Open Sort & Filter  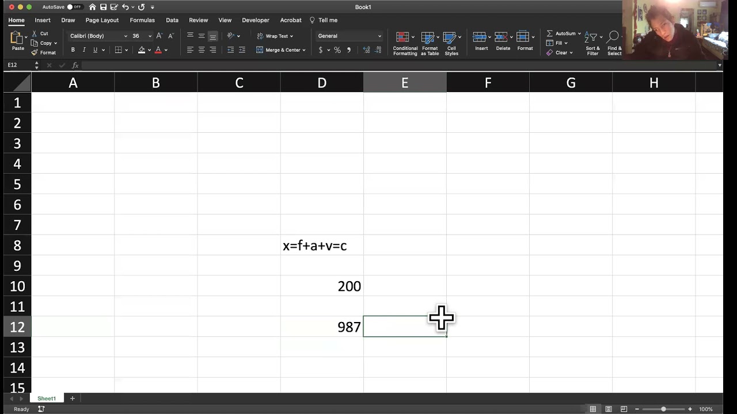(x=592, y=43)
